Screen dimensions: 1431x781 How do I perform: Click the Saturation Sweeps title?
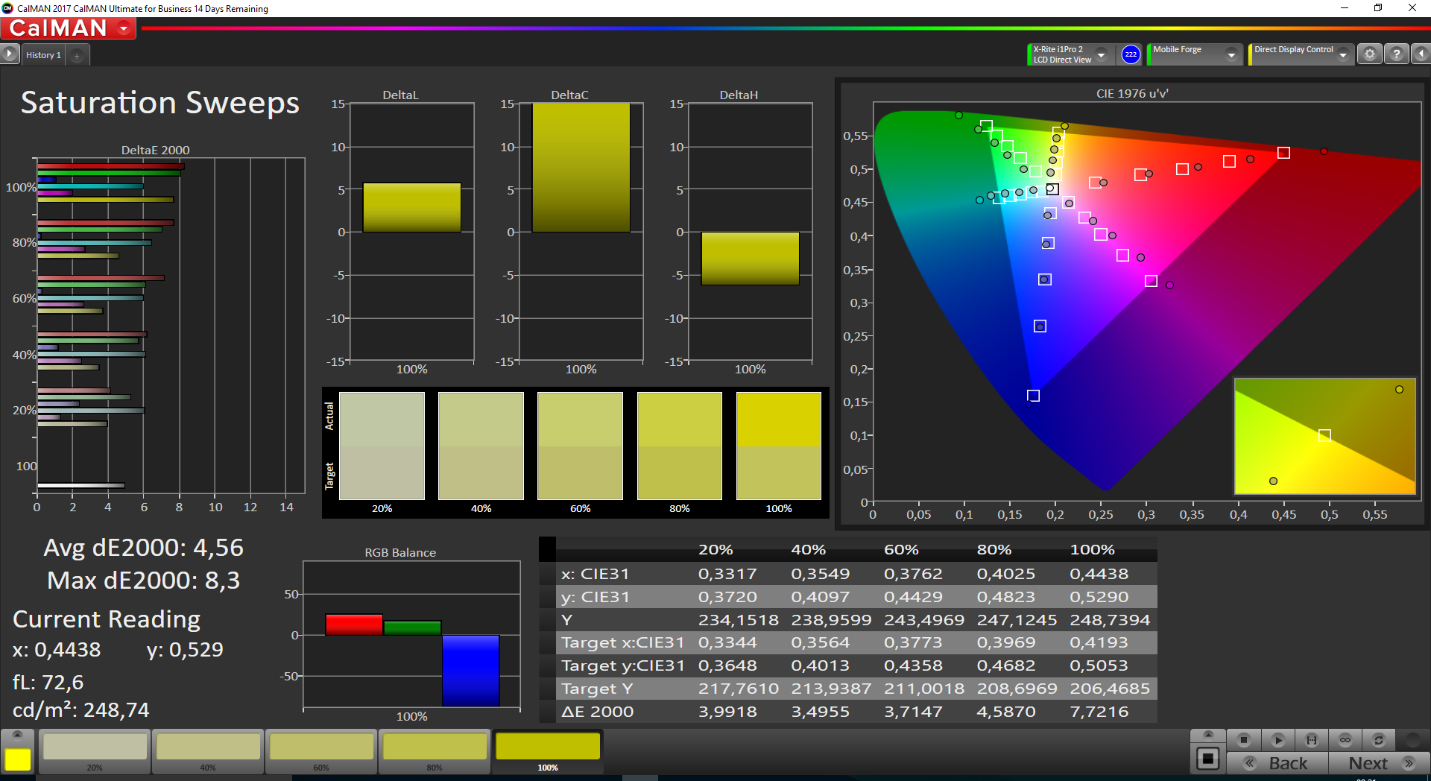click(159, 103)
